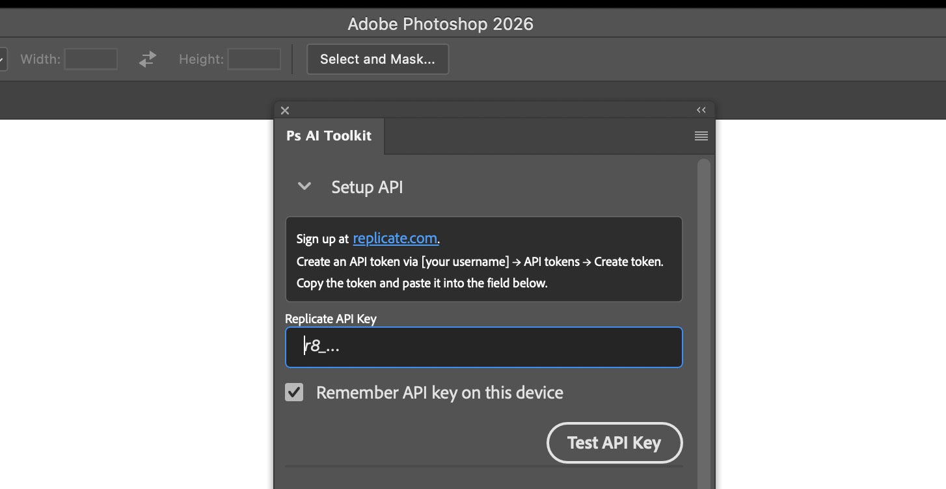Collapse the panel using double-arrow icon
Screen dimensions: 946x489
click(701, 110)
